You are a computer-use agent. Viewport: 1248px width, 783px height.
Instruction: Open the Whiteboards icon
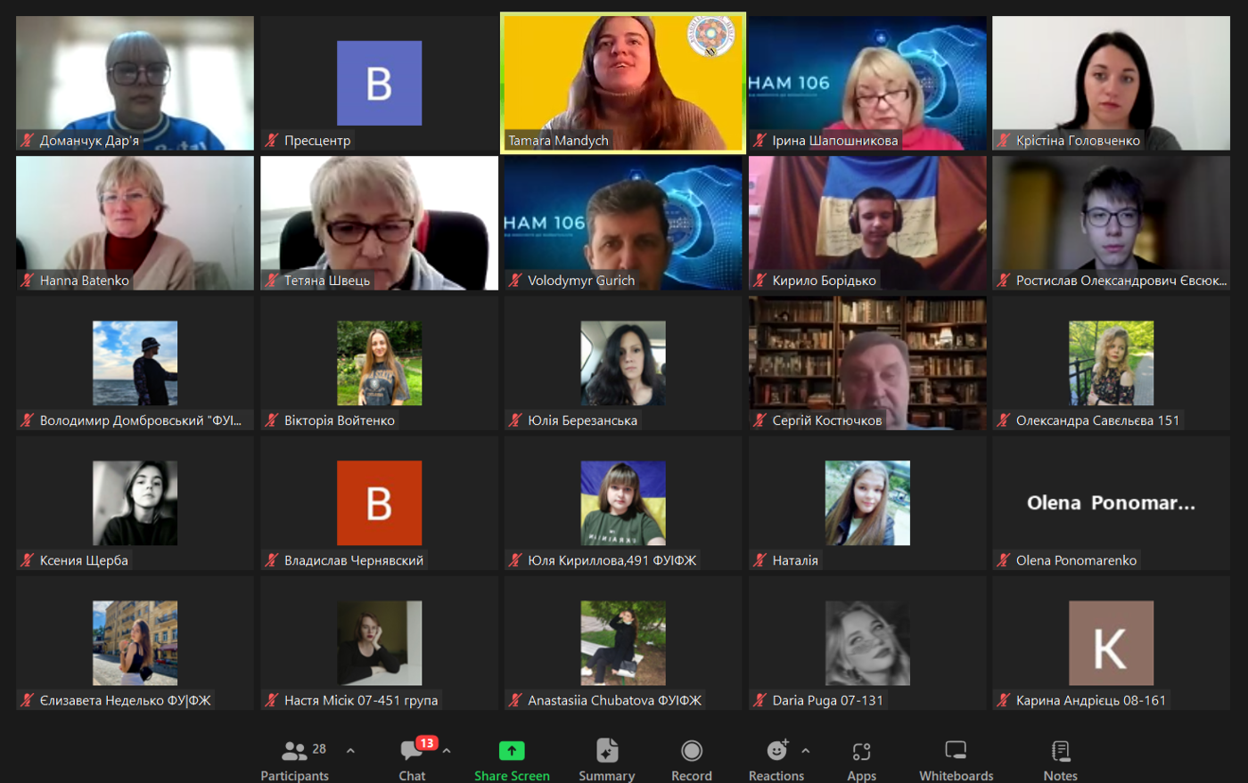click(x=956, y=751)
